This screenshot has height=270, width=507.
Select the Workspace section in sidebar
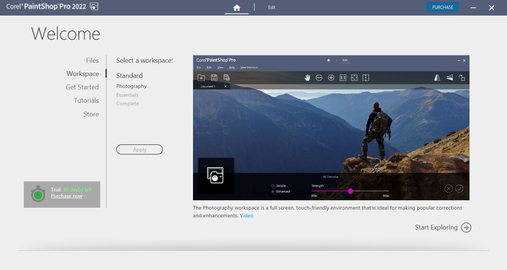coord(82,74)
